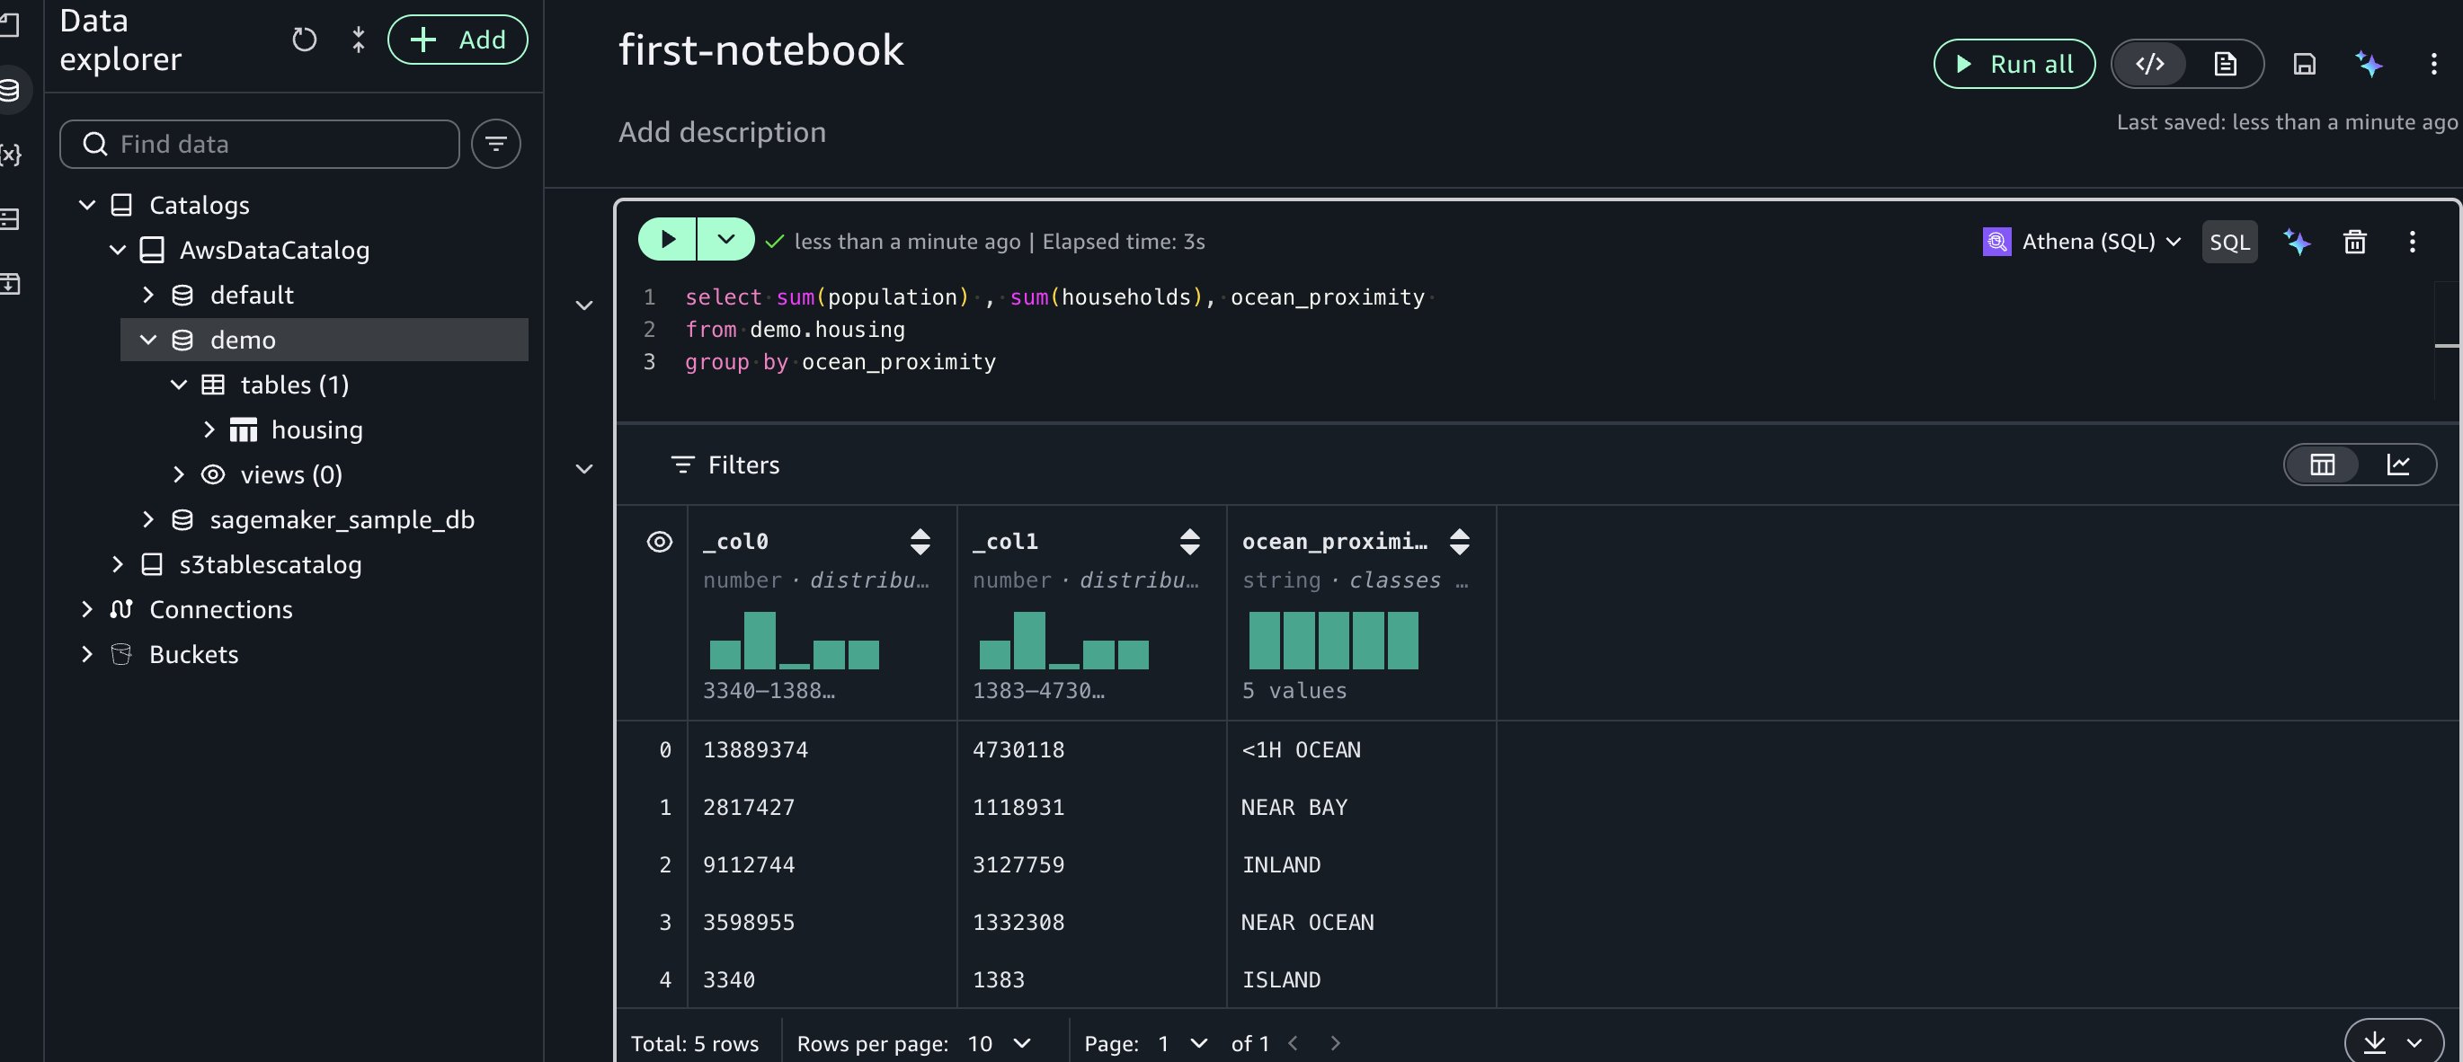2463x1062 pixels.
Task: Switch results to table view
Action: (x=2323, y=465)
